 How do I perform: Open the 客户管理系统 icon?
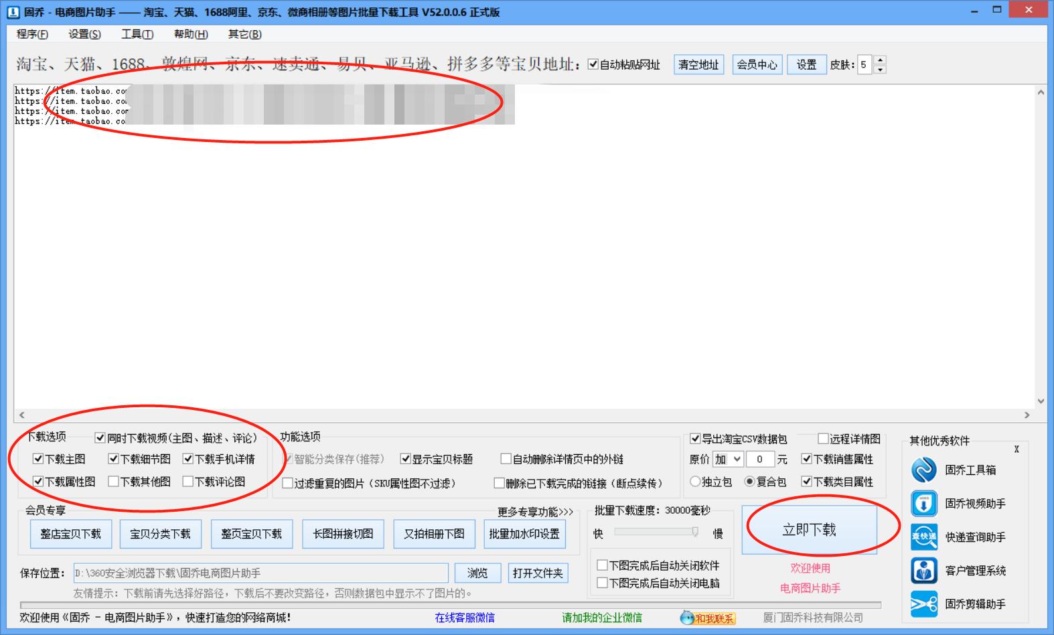924,570
